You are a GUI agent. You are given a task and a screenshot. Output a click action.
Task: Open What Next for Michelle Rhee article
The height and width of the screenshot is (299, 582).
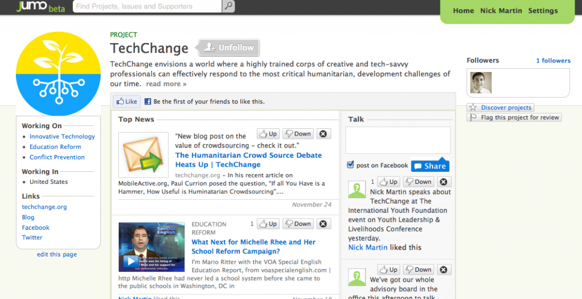coord(253,246)
